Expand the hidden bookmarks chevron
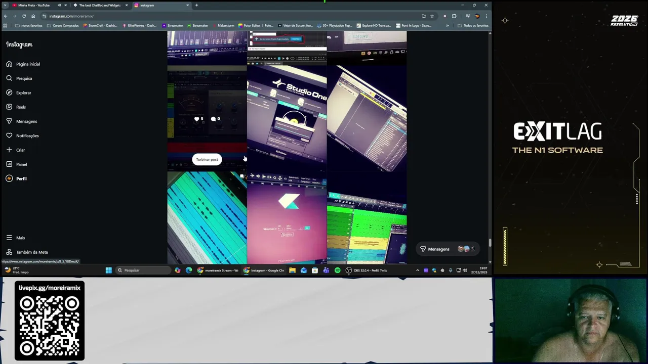This screenshot has height=364, width=648. (447, 25)
